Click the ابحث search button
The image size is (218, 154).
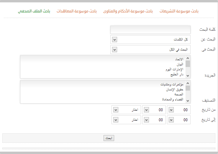tap(109, 138)
